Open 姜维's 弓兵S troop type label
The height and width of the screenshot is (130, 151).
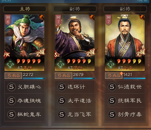tap(13, 76)
